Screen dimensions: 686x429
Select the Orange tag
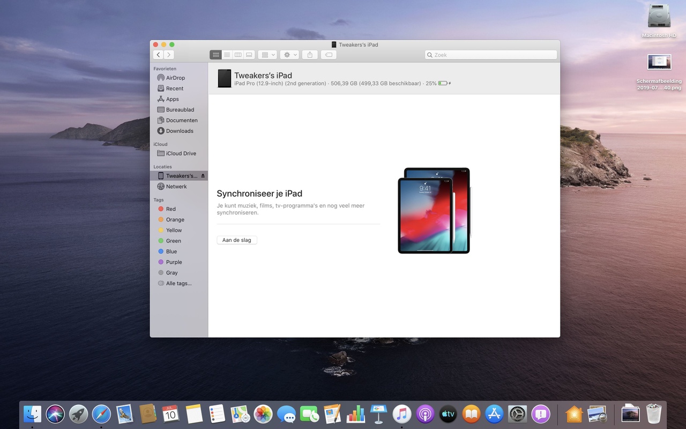pos(179,220)
